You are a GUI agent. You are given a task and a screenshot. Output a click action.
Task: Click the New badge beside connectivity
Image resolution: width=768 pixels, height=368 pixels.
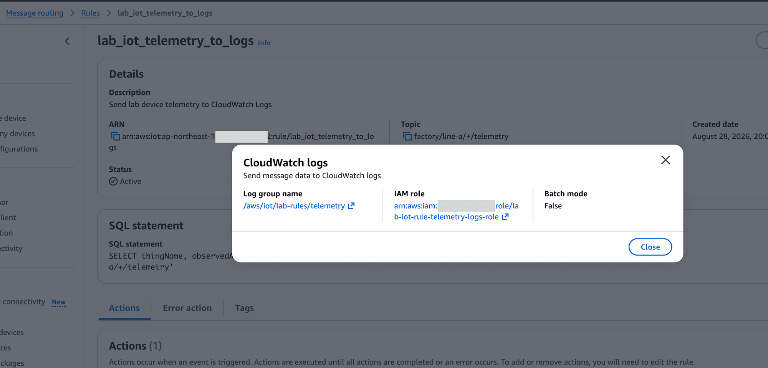[59, 302]
